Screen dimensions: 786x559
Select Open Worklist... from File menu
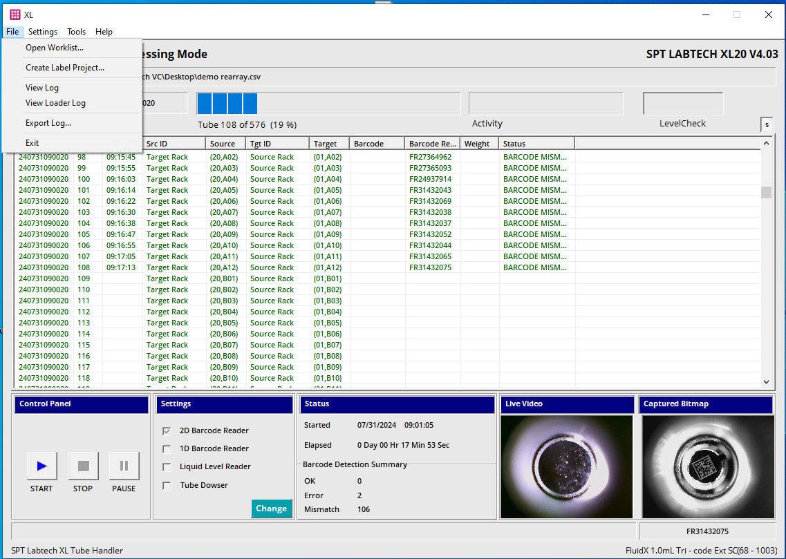pos(55,48)
